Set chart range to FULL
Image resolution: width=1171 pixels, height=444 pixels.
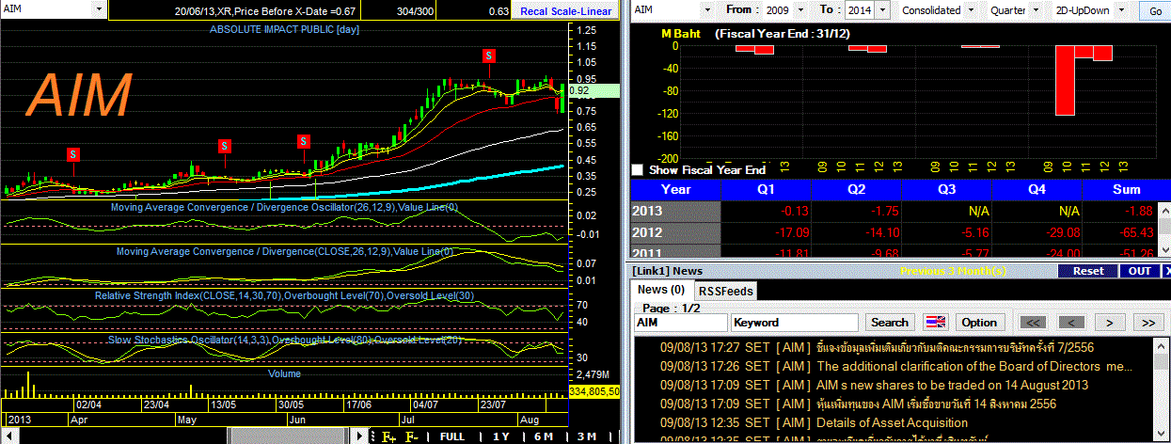pyautogui.click(x=451, y=436)
